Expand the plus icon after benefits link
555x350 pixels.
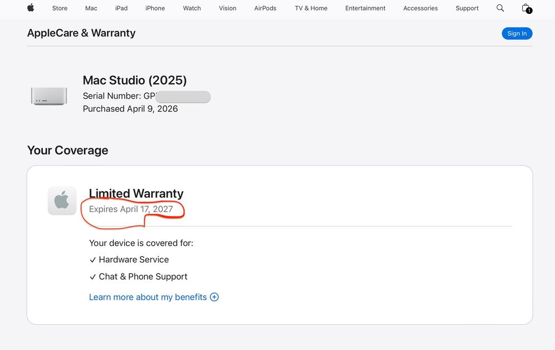pos(214,297)
